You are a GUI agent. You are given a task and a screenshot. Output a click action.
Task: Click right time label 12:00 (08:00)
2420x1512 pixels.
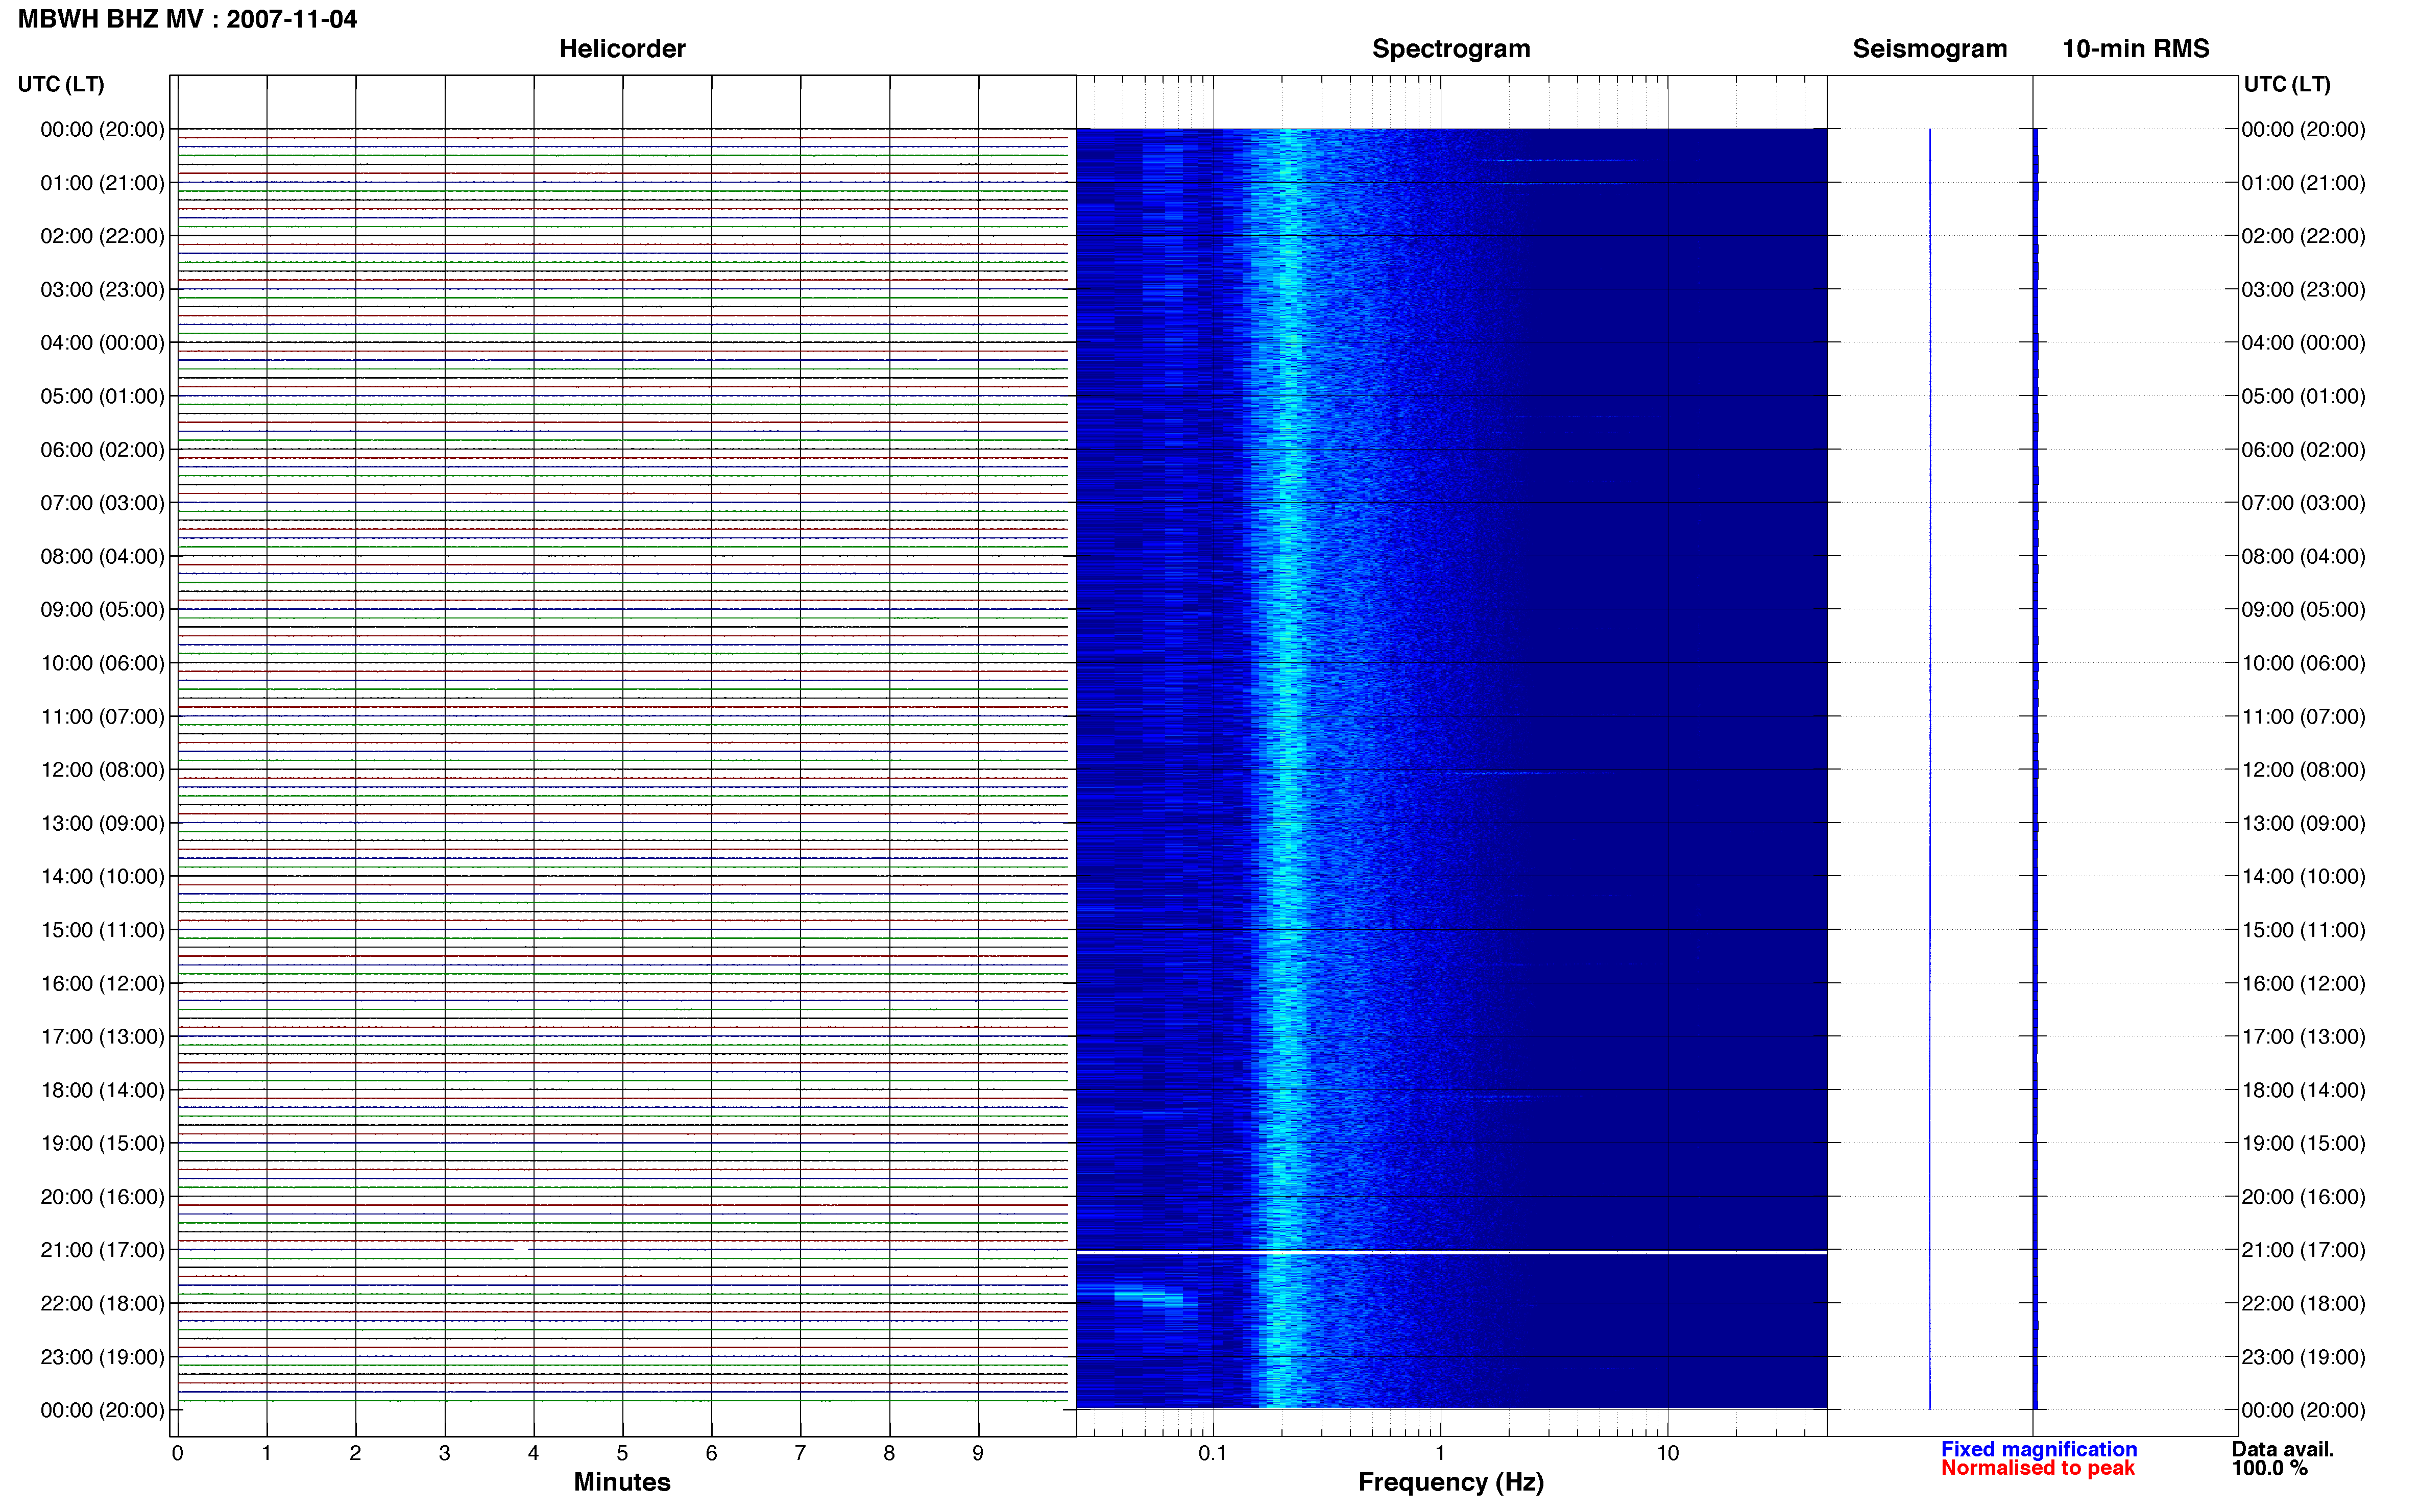(x=2303, y=770)
